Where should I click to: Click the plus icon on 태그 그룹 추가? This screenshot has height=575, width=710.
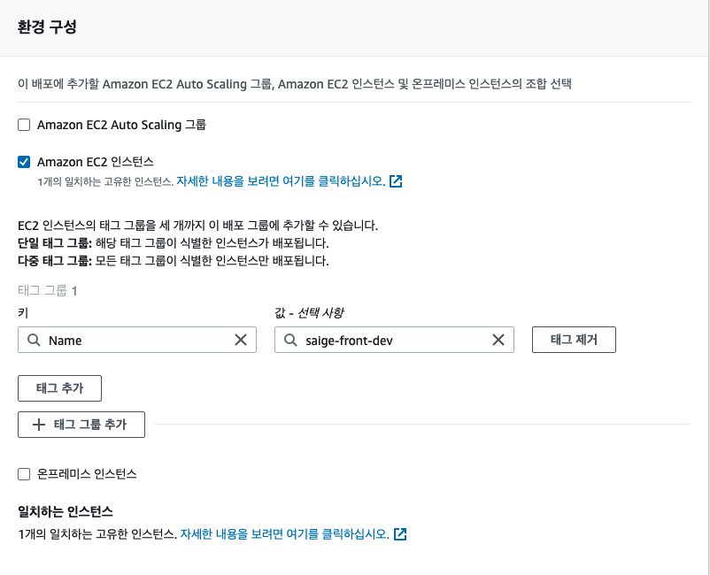point(39,425)
